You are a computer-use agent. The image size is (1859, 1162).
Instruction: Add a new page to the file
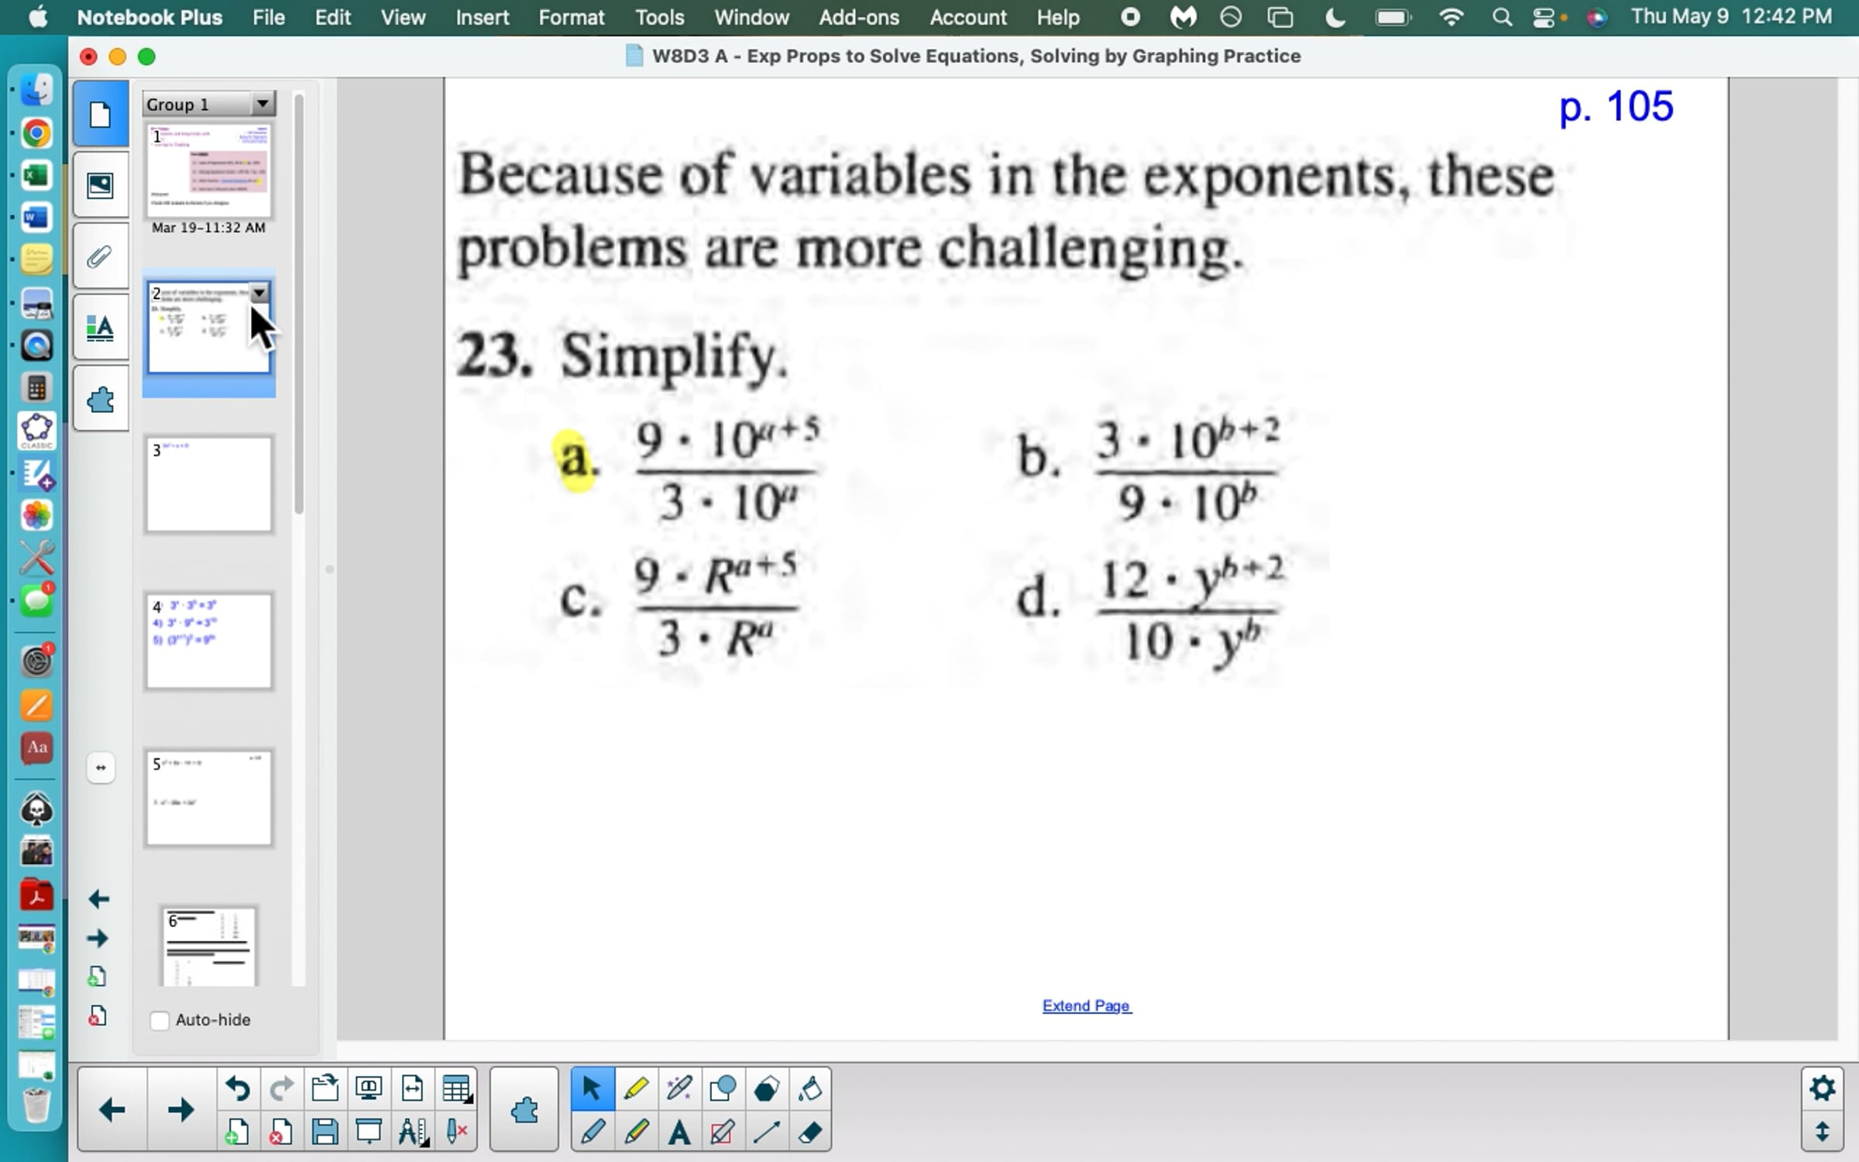(238, 1133)
